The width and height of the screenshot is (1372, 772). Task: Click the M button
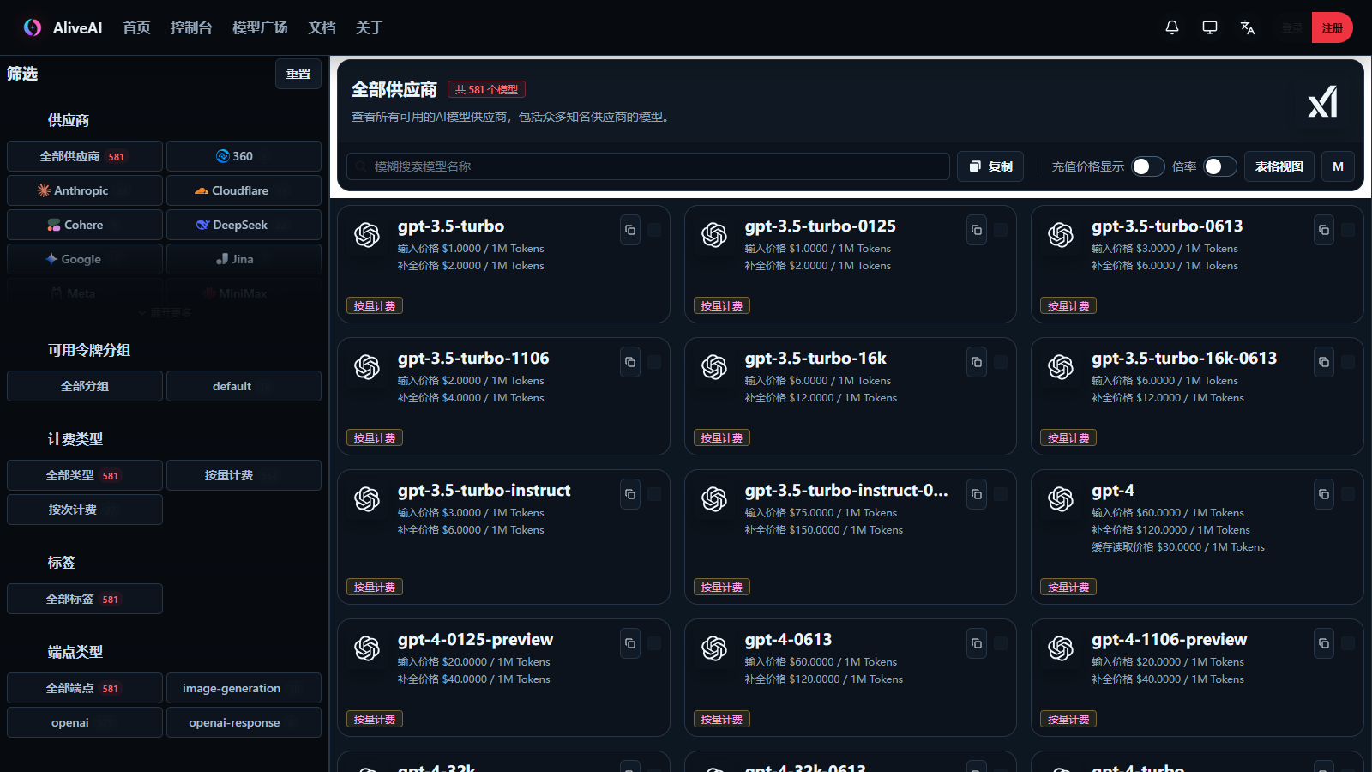point(1338,166)
